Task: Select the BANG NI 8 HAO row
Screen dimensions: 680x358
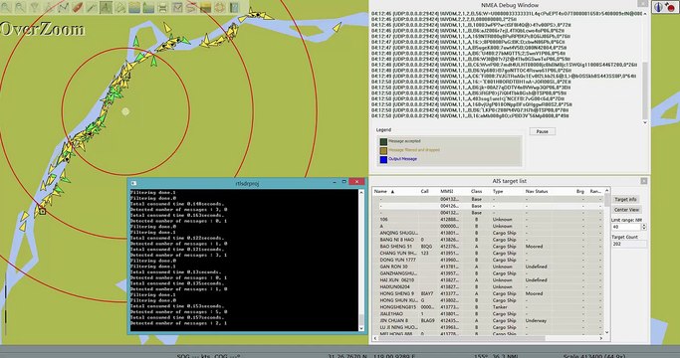Action: coord(488,240)
